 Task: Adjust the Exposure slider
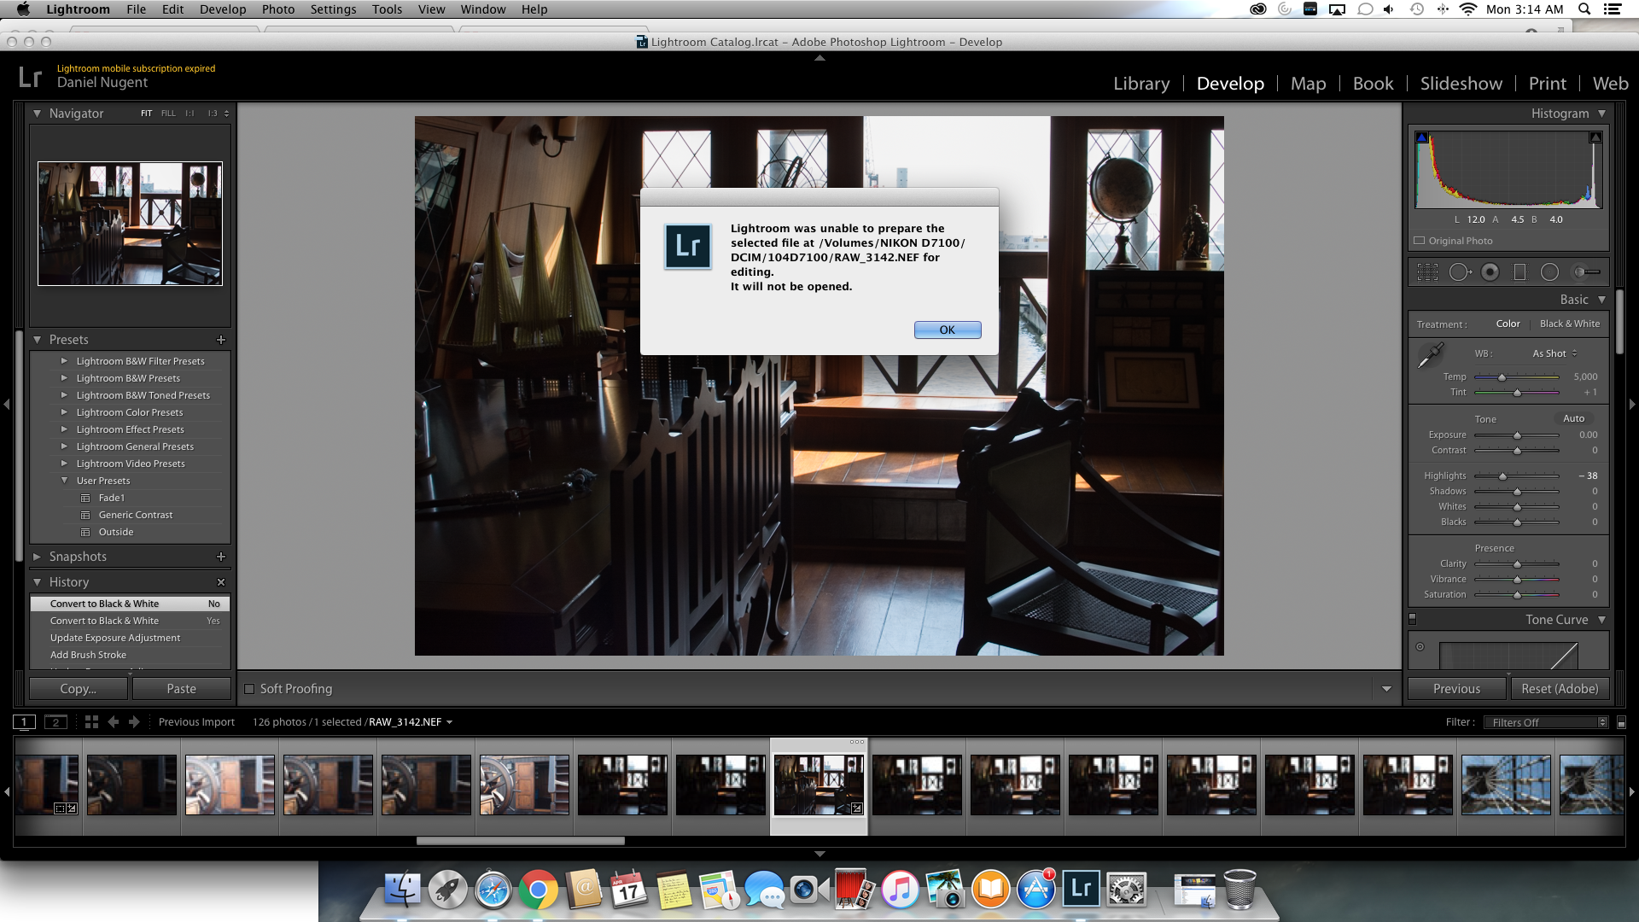click(x=1517, y=435)
